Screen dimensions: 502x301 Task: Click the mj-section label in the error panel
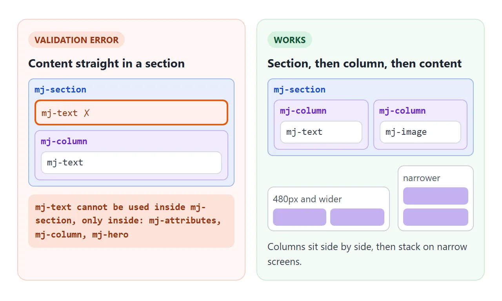60,90
